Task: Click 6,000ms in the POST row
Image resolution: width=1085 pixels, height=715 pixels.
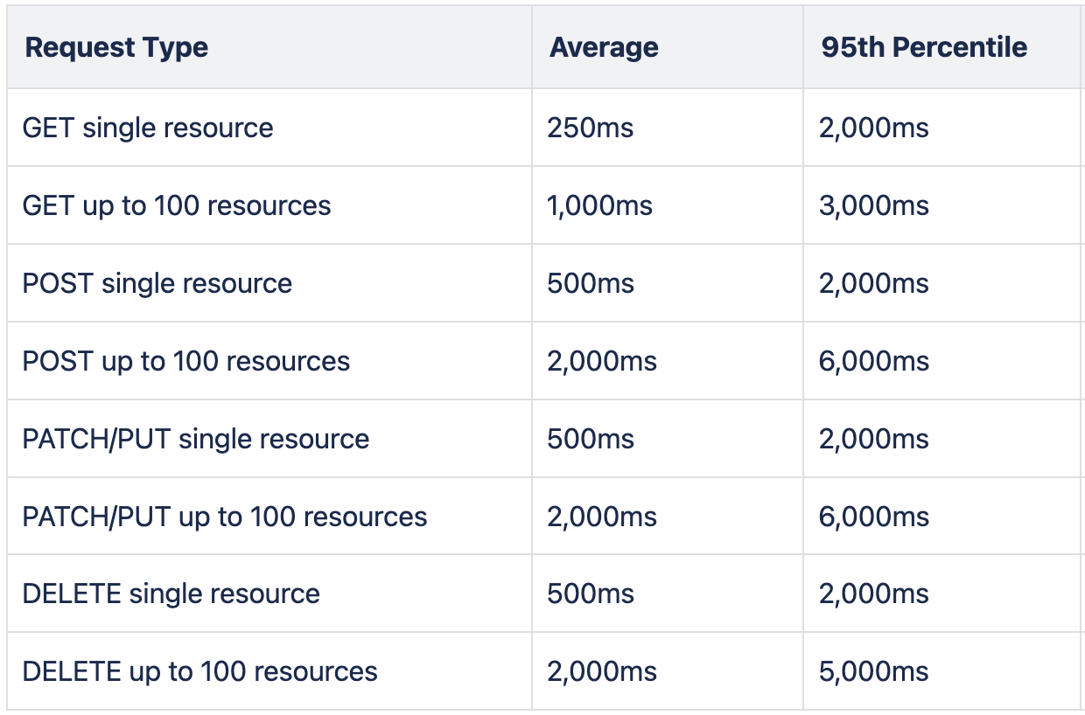Action: point(874,361)
